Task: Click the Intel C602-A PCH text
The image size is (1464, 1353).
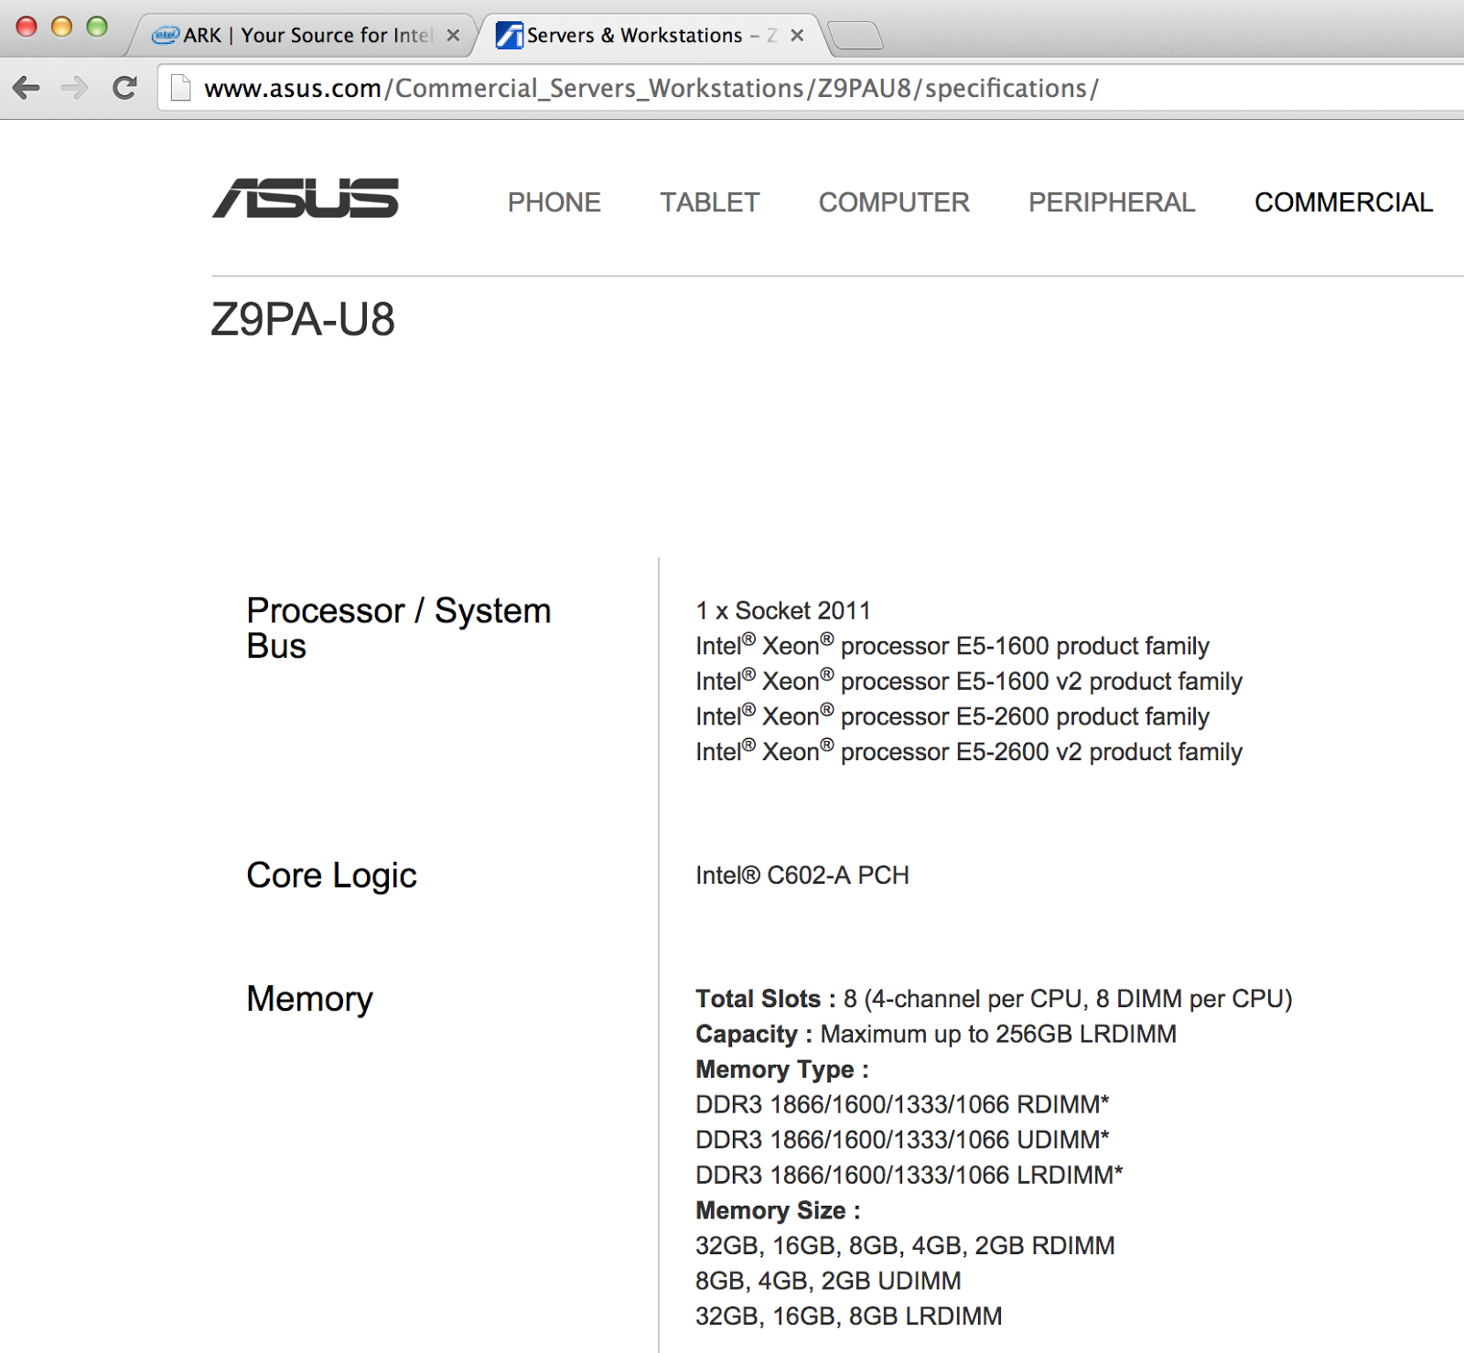Action: coord(802,875)
